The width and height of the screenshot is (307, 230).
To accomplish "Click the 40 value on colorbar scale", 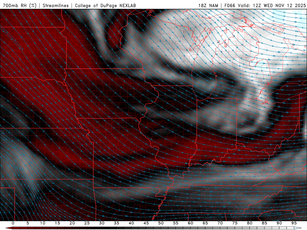I will click(x=131, y=223).
